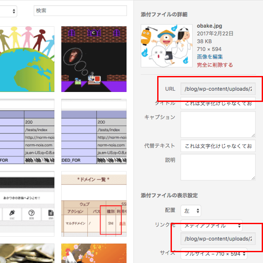The image size is (263, 263).
Task: Click the 完全に削除する link
Action: (x=215, y=65)
